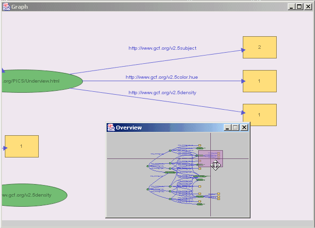Click the Java icon in Overview title bar

point(110,128)
